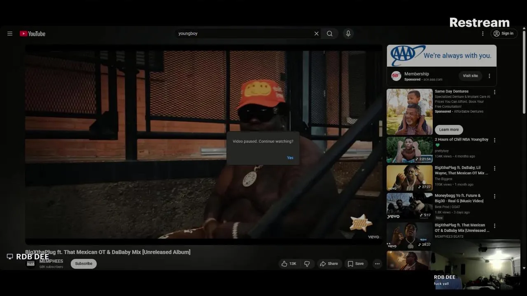Click Learn more on the dentures ad
This screenshot has width=527, height=296.
[x=449, y=130]
